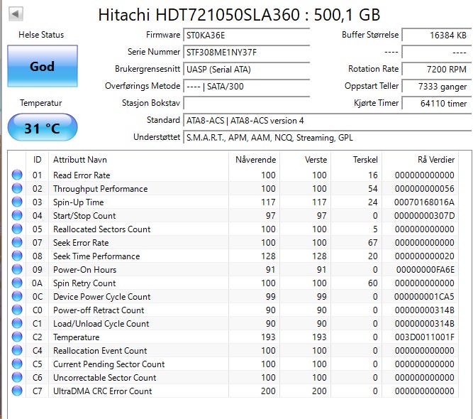The height and width of the screenshot is (419, 473).
Task: Click status orb for Power-off Retract Count
Action: pyautogui.click(x=17, y=310)
